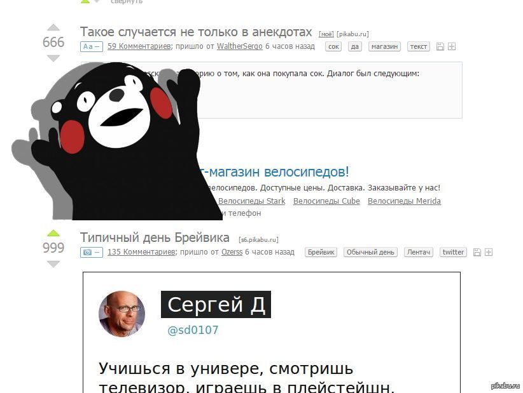Upvote the post rated 666
The height and width of the screenshot is (393, 523).
pyautogui.click(x=53, y=28)
